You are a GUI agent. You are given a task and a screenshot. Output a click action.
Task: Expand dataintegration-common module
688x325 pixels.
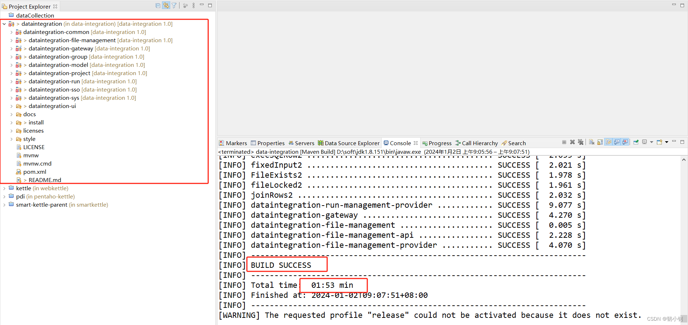tap(11, 32)
